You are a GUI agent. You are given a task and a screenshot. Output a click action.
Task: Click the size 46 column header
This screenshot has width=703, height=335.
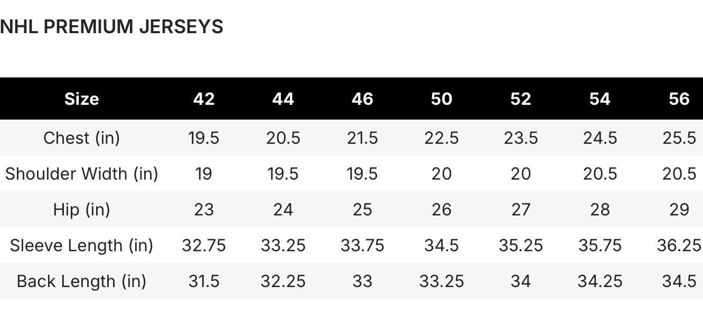click(x=362, y=99)
